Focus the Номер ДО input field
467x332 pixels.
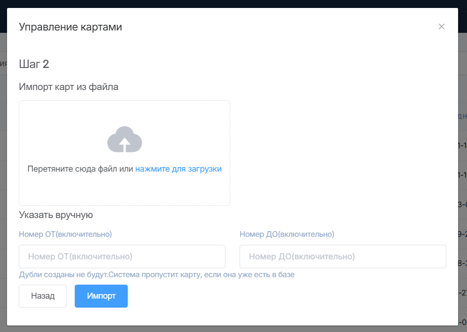tap(342, 257)
